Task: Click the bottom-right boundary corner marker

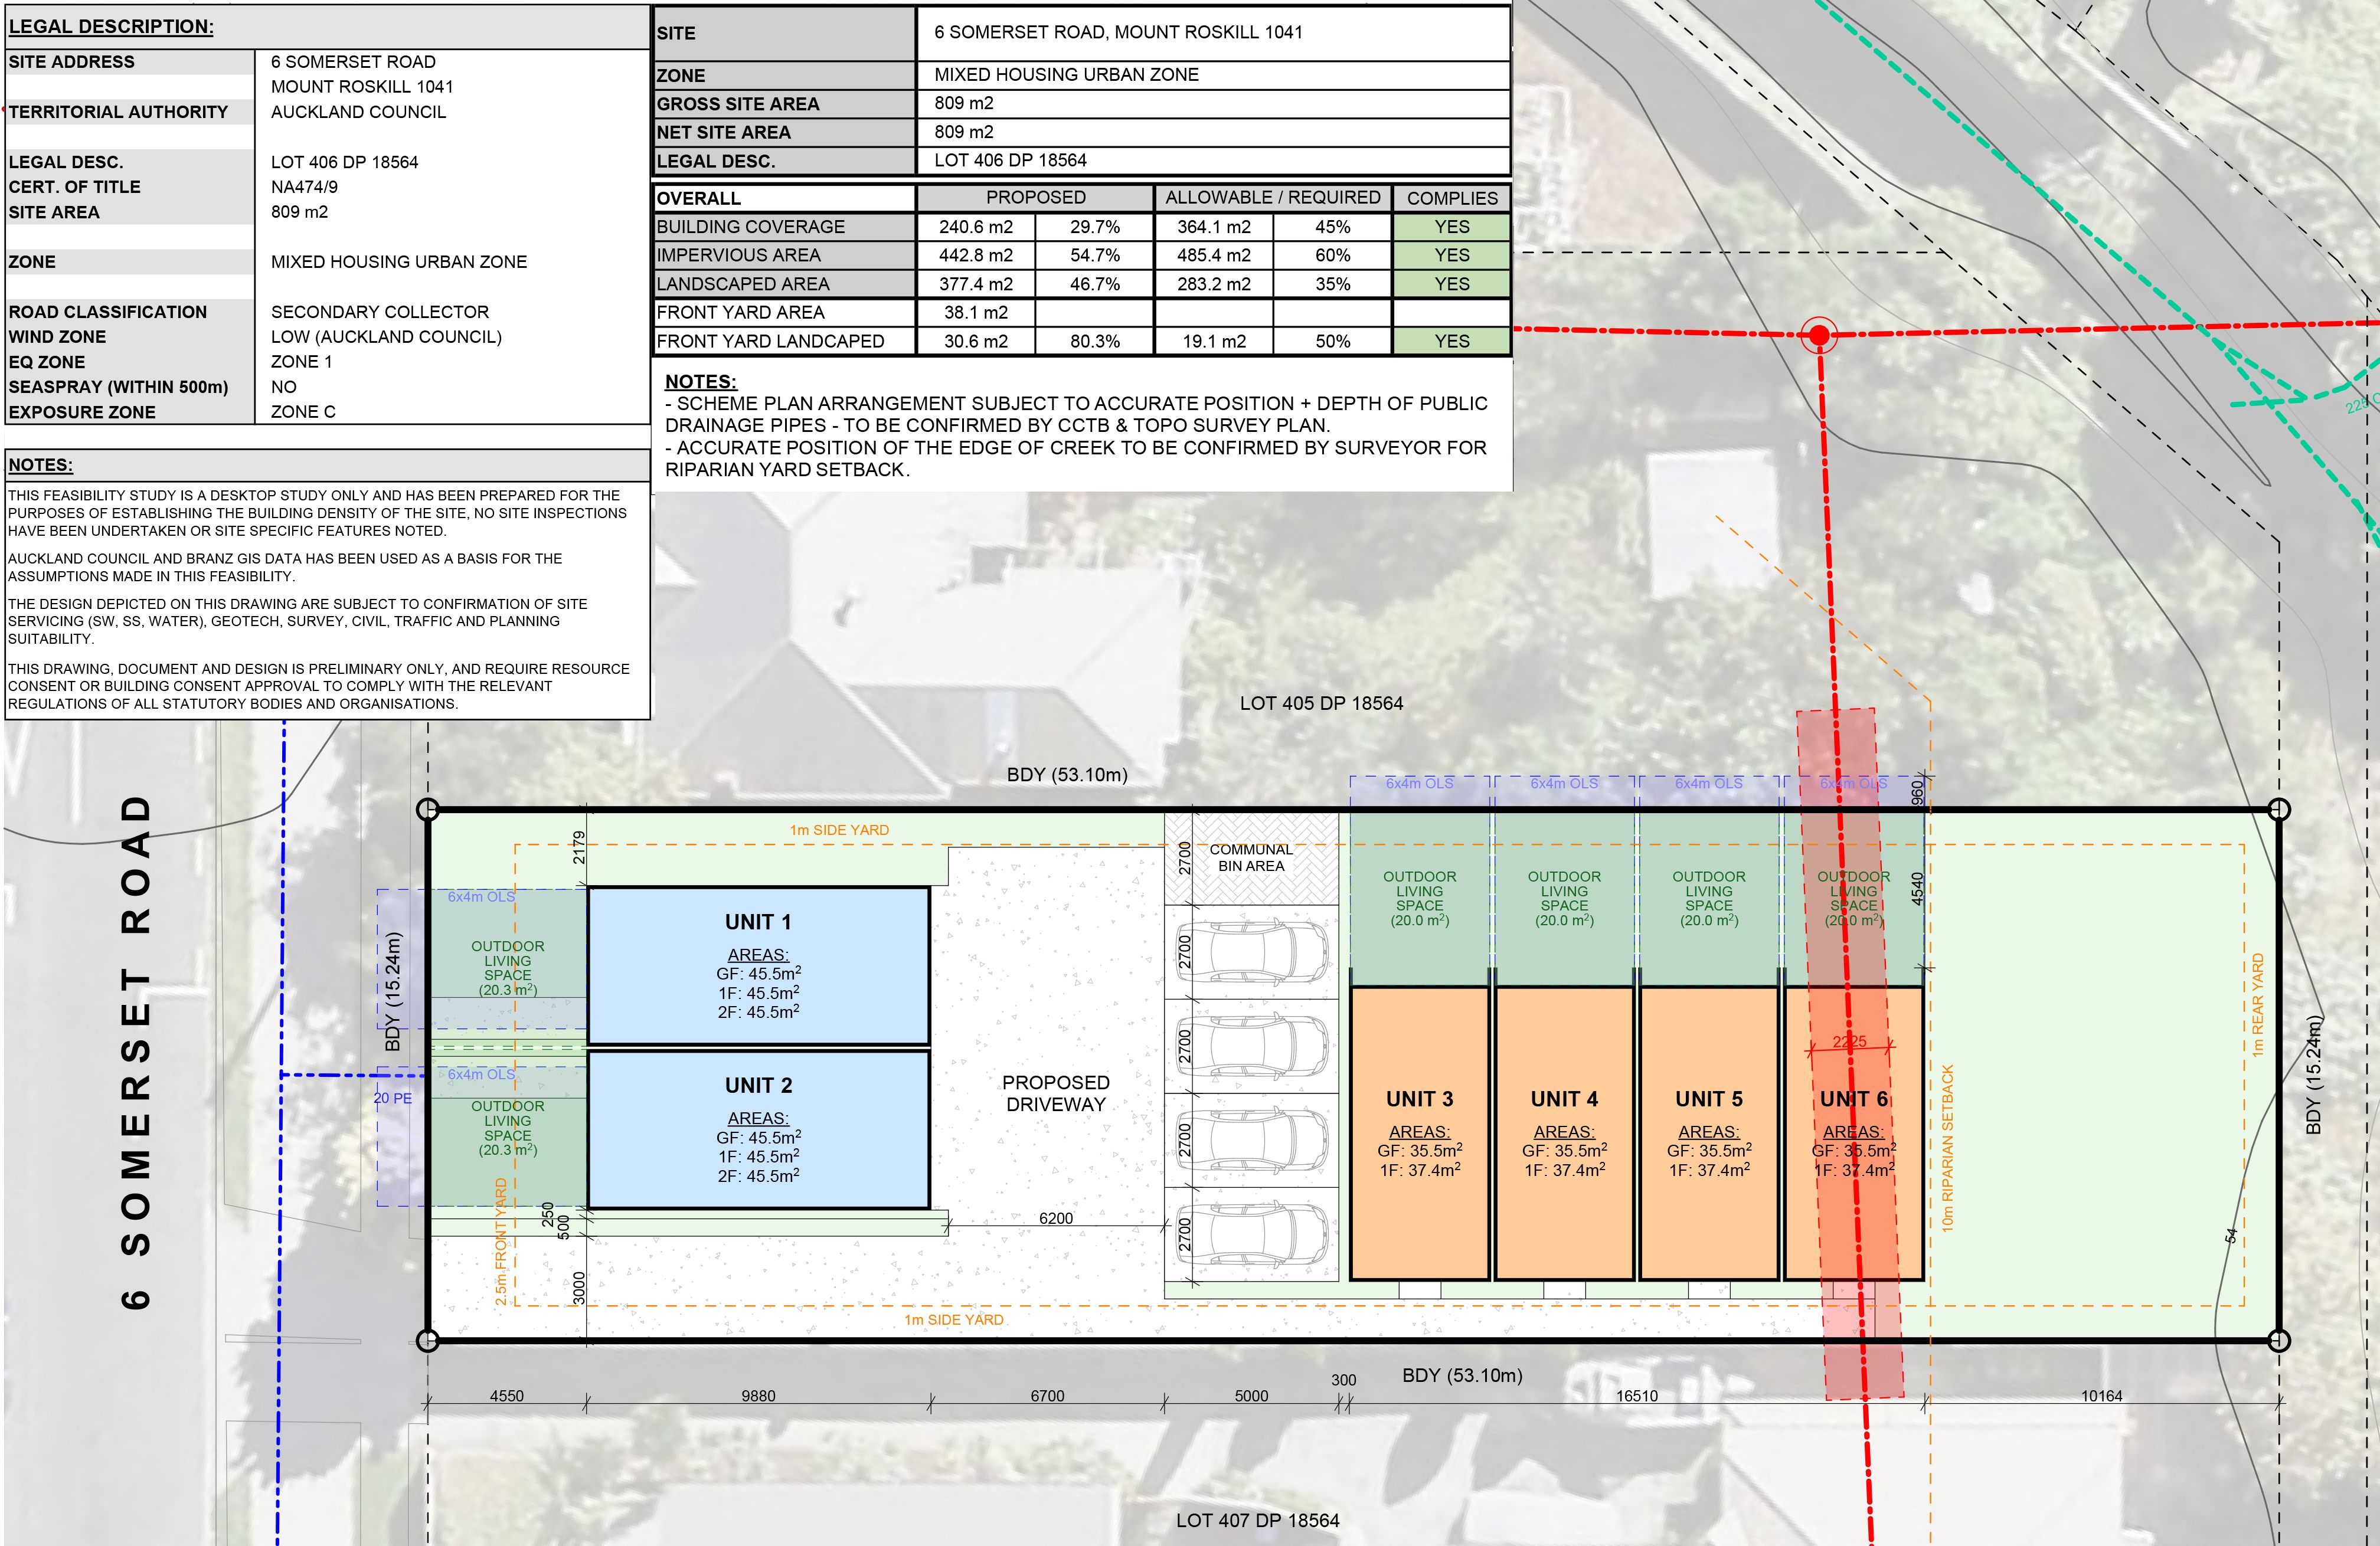Action: coord(2279,1340)
